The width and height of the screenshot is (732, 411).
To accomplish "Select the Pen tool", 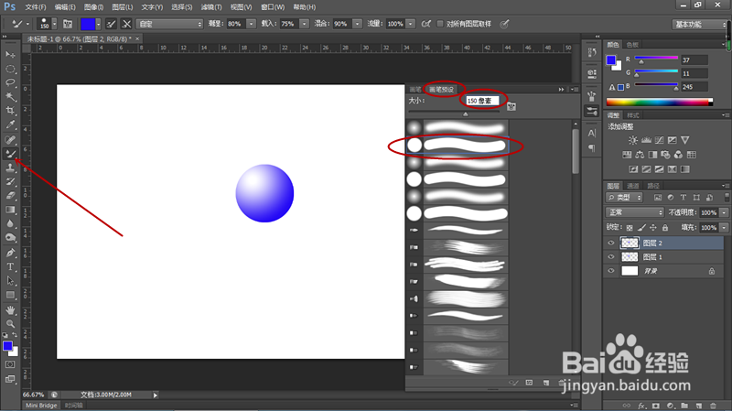I will pos(10,253).
